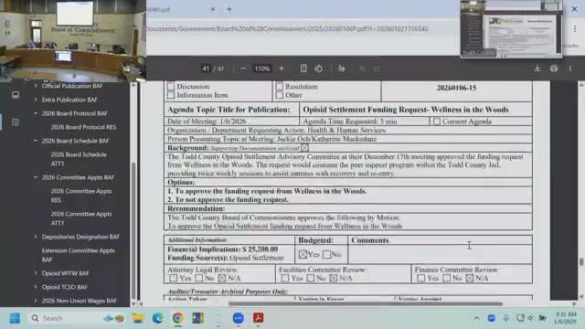Image resolution: width=585 pixels, height=329 pixels.
Task: Open File Explorer from the taskbar
Action: [138, 318]
